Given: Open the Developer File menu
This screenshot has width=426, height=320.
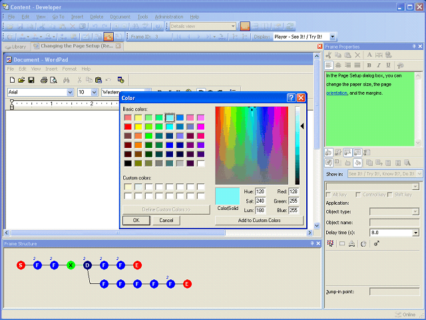Looking at the screenshot, I should pyautogui.click(x=11, y=17).
